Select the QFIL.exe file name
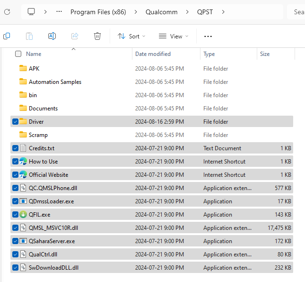The height and width of the screenshot is (282, 305). click(x=40, y=215)
